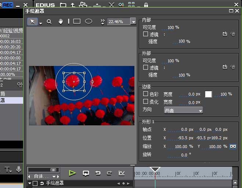
Task: Select the hand pan tool
Action: click(x=61, y=22)
